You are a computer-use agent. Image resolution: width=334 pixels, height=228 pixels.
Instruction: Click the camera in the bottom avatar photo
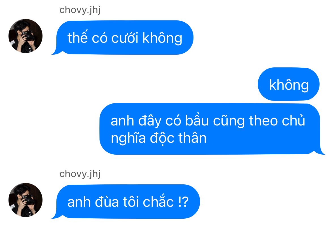[29, 200]
